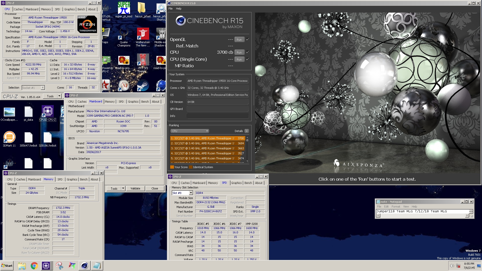Run the CPU (Single Core) benchmark
482x271 pixels.
[x=239, y=59]
